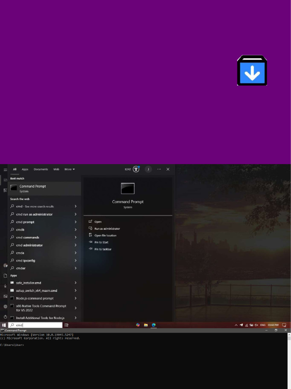291x389 pixels.
Task: Expand the hamburger menu in Start
Action: click(x=5, y=170)
